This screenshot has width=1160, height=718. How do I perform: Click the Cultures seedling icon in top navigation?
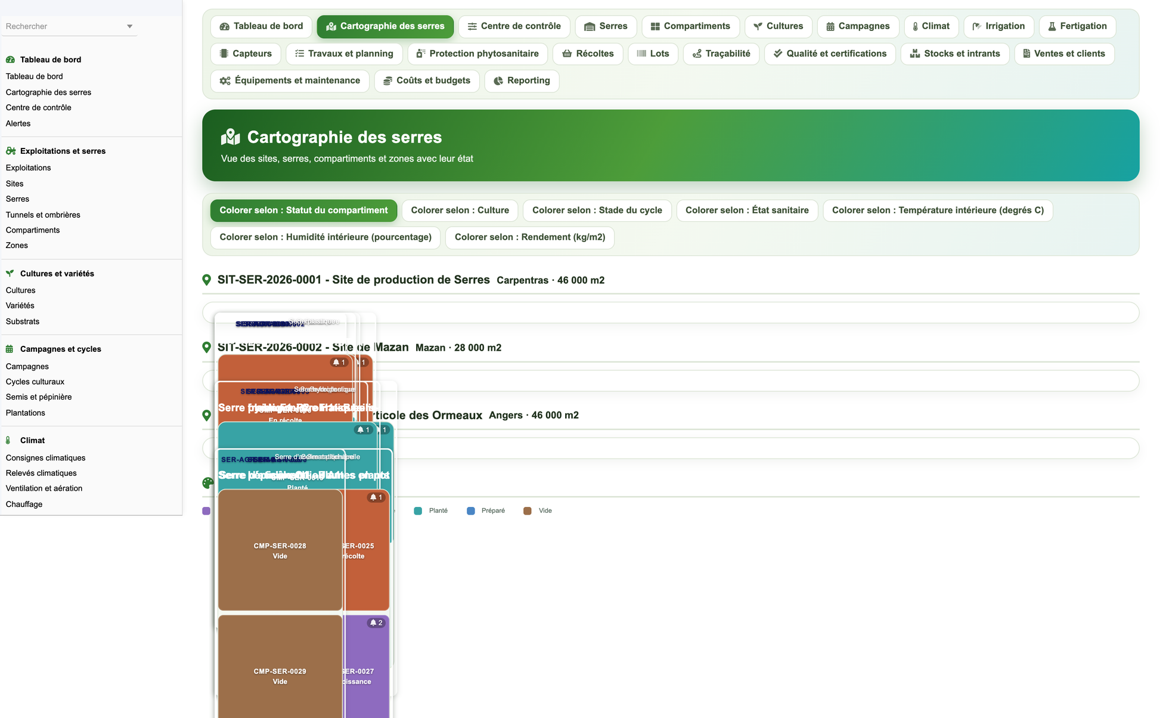click(758, 26)
